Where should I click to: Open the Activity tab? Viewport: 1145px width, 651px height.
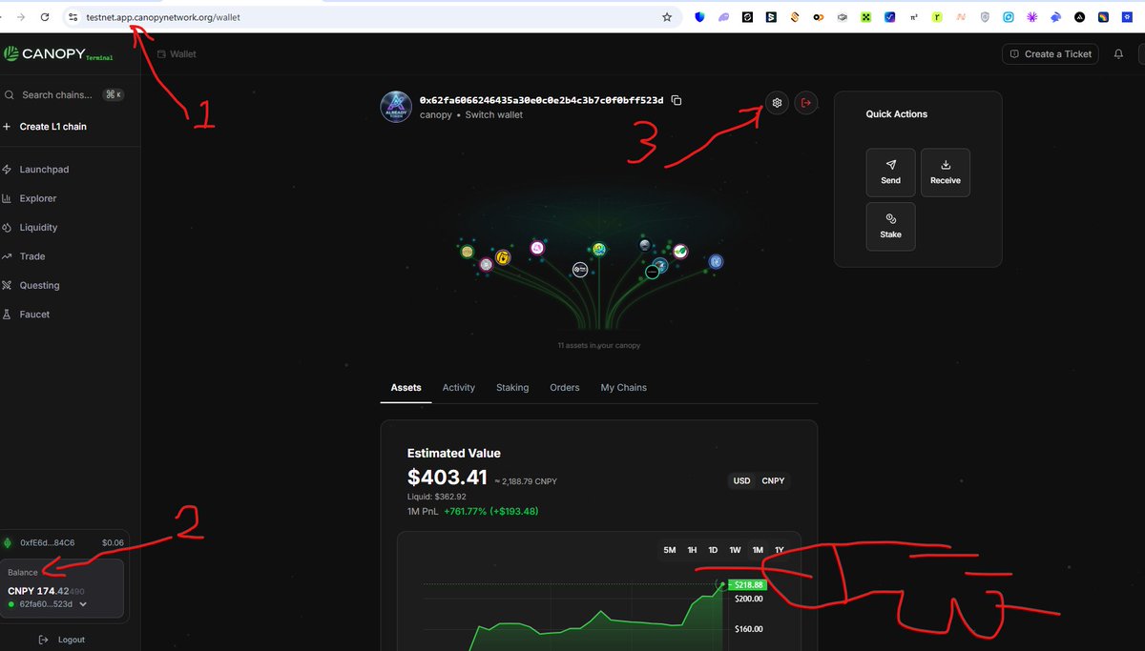point(458,387)
